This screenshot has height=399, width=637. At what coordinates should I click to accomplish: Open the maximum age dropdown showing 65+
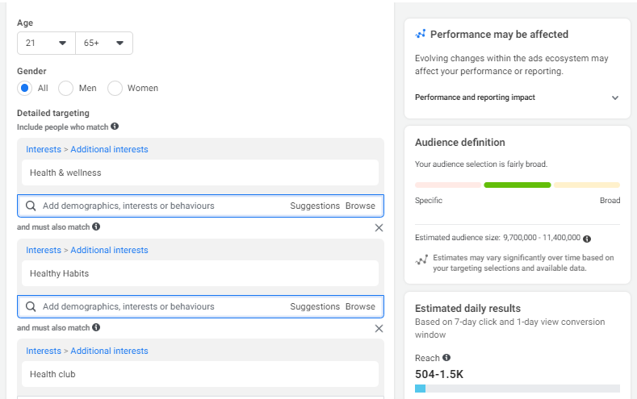pos(104,44)
